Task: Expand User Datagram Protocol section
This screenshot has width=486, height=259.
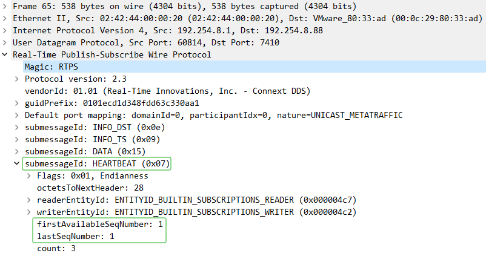Action: coord(5,42)
